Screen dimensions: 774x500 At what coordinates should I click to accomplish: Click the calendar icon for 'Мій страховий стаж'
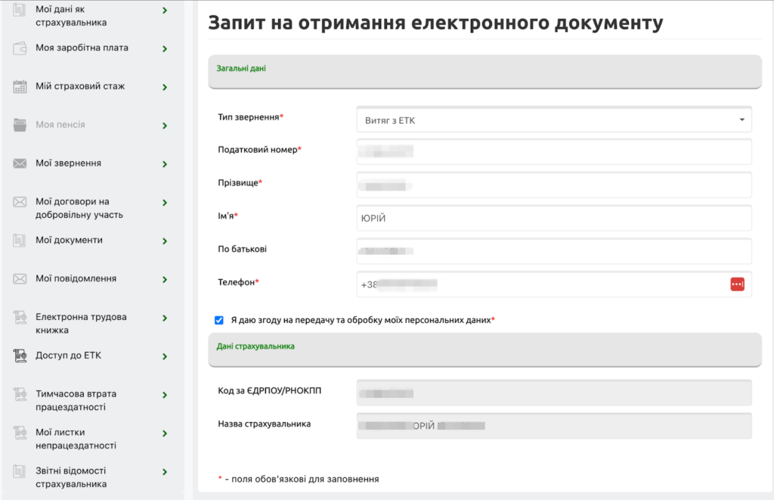[x=18, y=86]
